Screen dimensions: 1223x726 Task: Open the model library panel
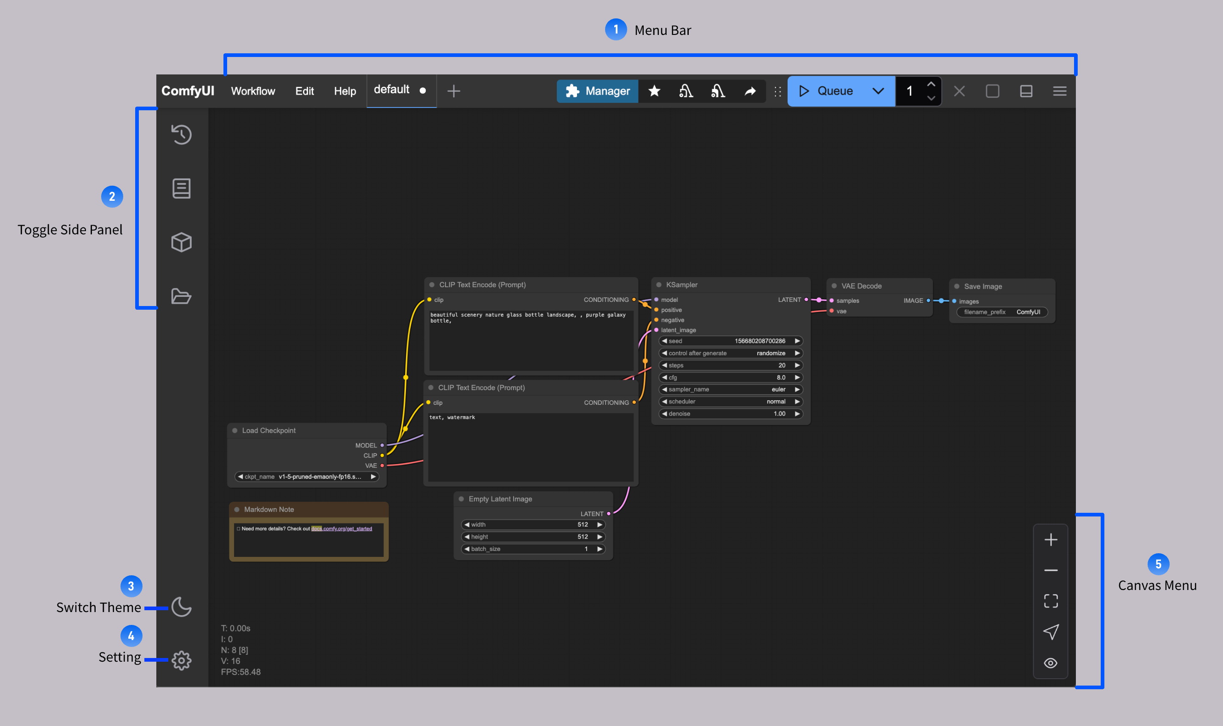tap(182, 242)
